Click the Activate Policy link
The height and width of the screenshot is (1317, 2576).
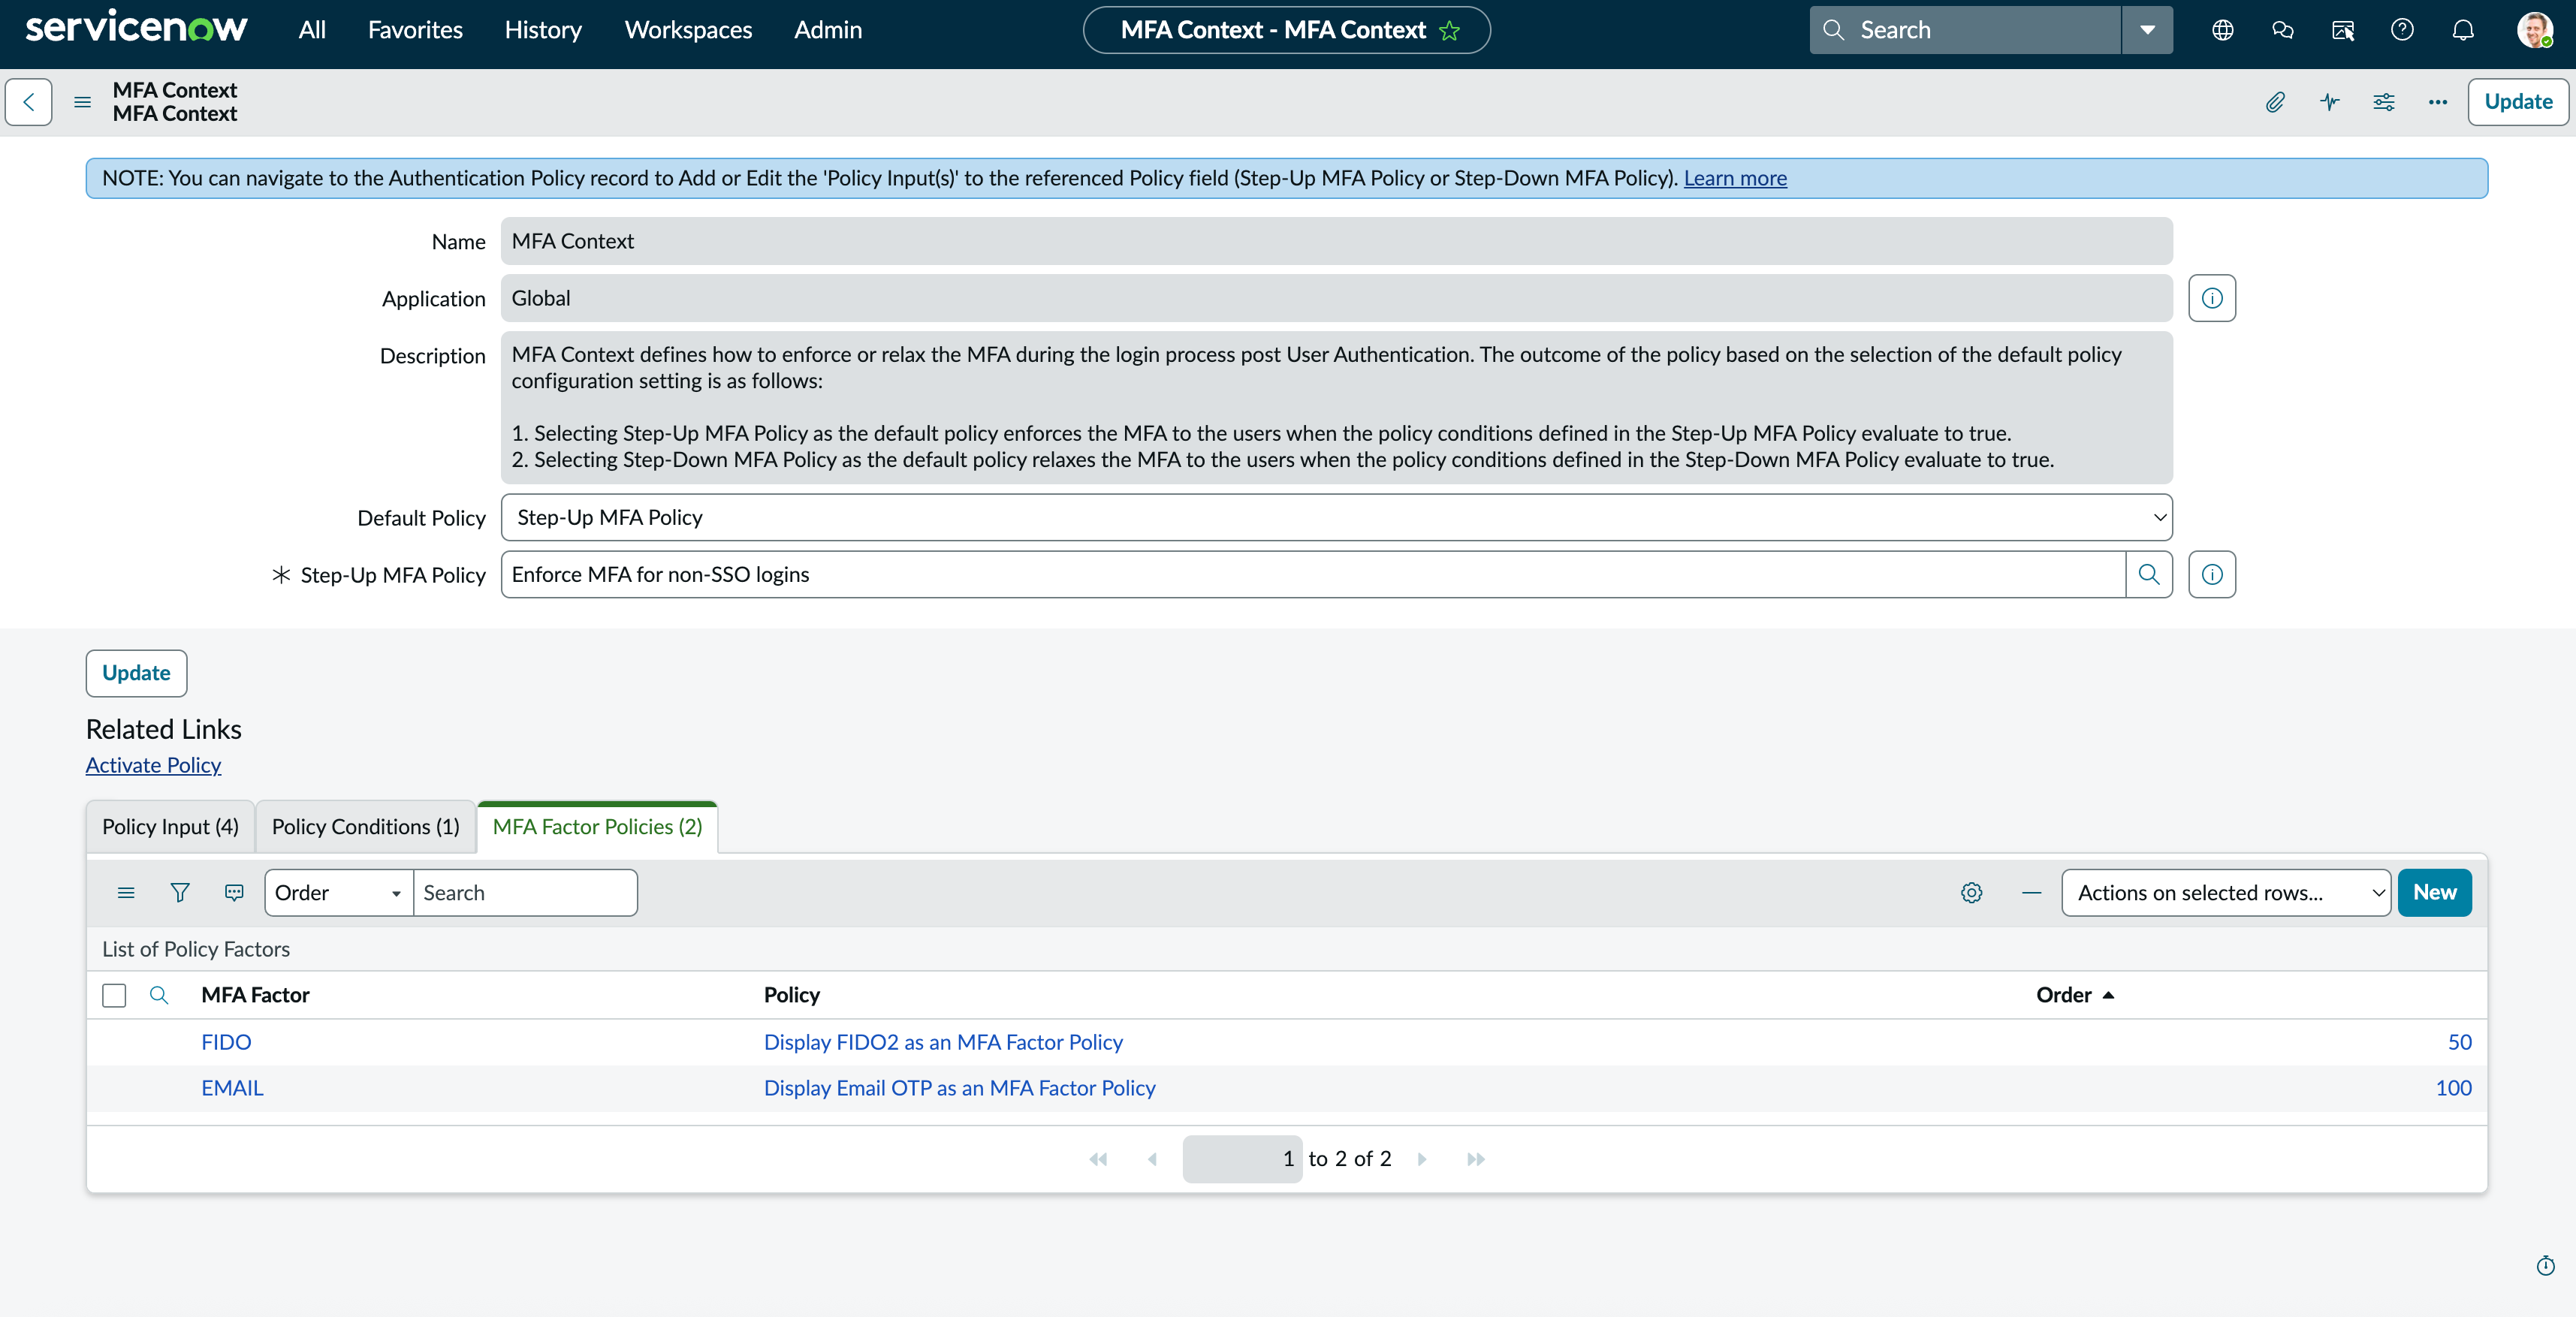[153, 765]
